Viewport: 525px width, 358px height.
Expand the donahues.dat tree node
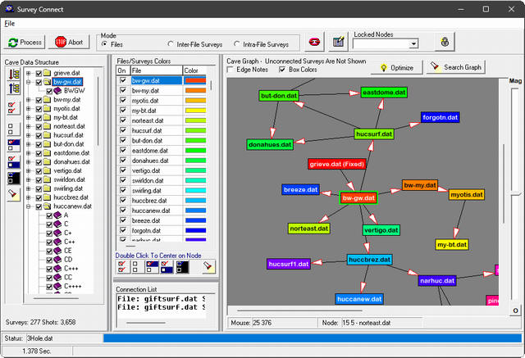pos(29,162)
